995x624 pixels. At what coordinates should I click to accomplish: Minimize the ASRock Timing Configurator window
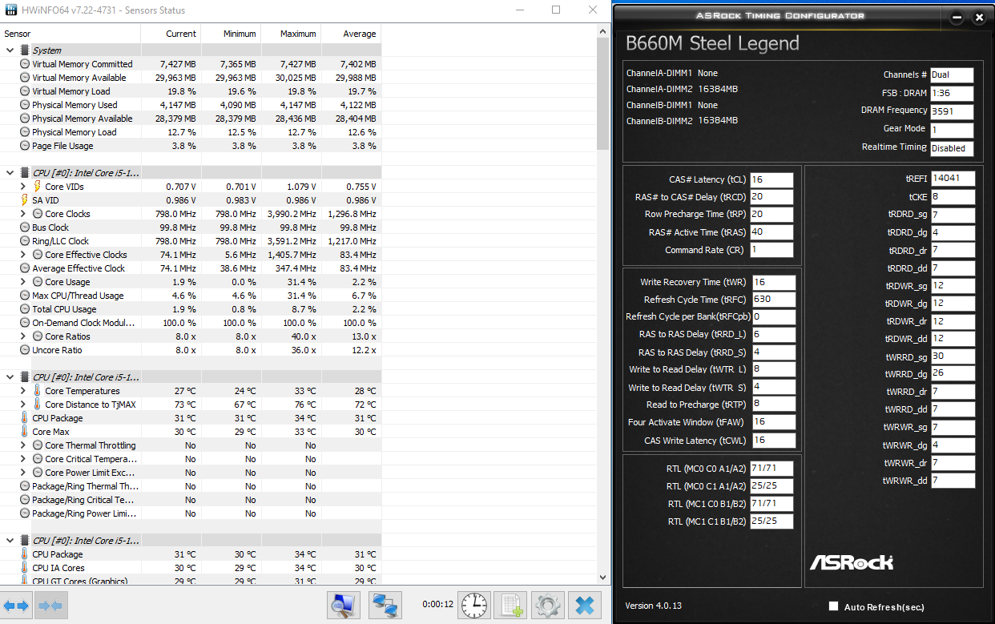[957, 17]
